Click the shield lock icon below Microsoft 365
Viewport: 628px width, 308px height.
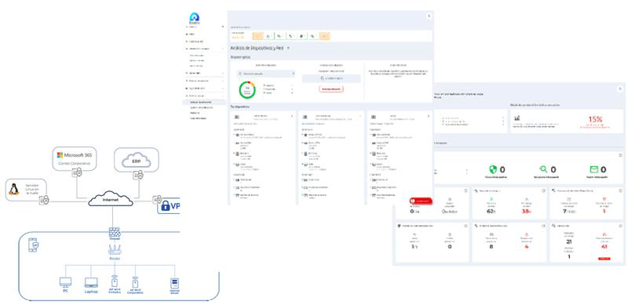point(77,172)
